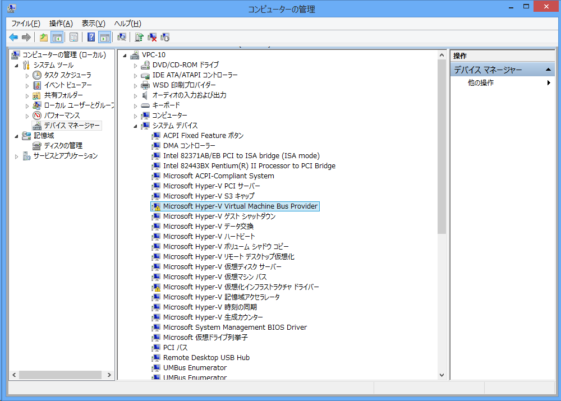Viewport: 561px width, 401px height.
Task: Collapse the システム ツール tree node
Action: coord(16,66)
